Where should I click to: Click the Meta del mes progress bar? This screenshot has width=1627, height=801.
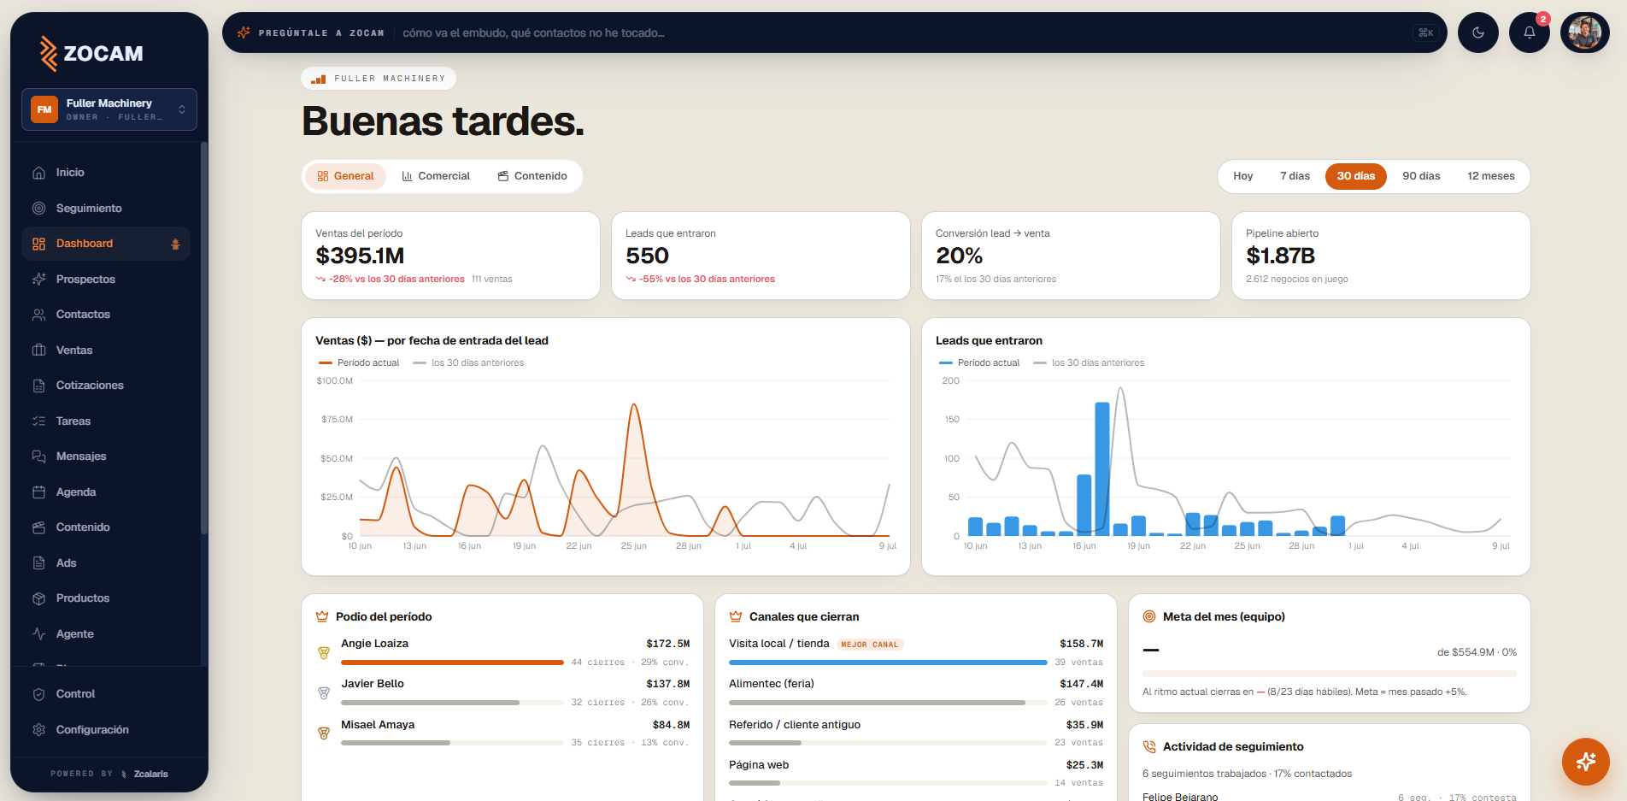click(1330, 674)
